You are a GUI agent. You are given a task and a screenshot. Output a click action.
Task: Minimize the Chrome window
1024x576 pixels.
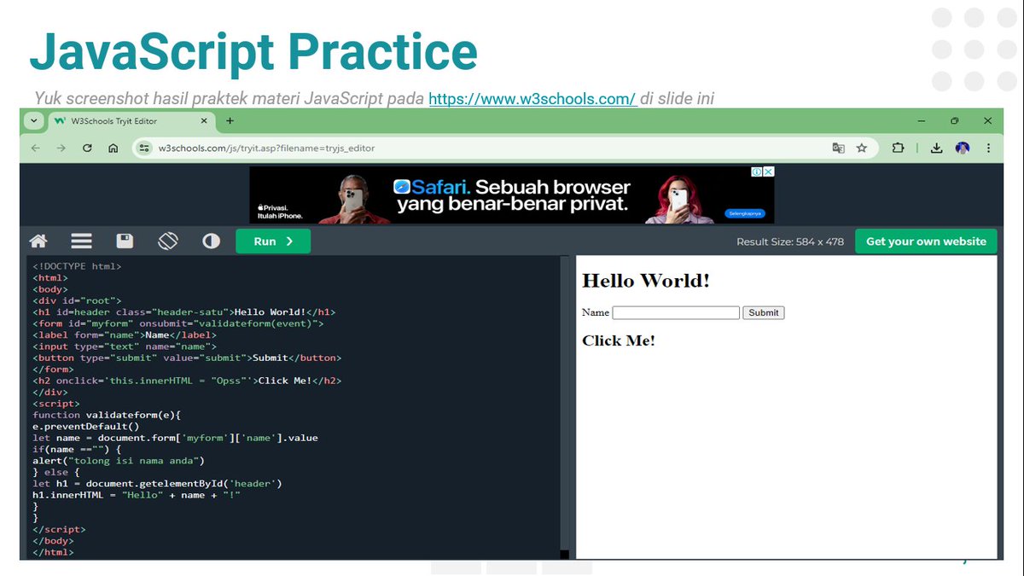pyautogui.click(x=922, y=121)
